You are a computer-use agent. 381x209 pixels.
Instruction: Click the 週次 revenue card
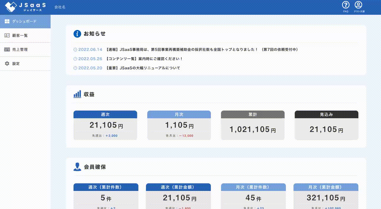pyautogui.click(x=105, y=125)
